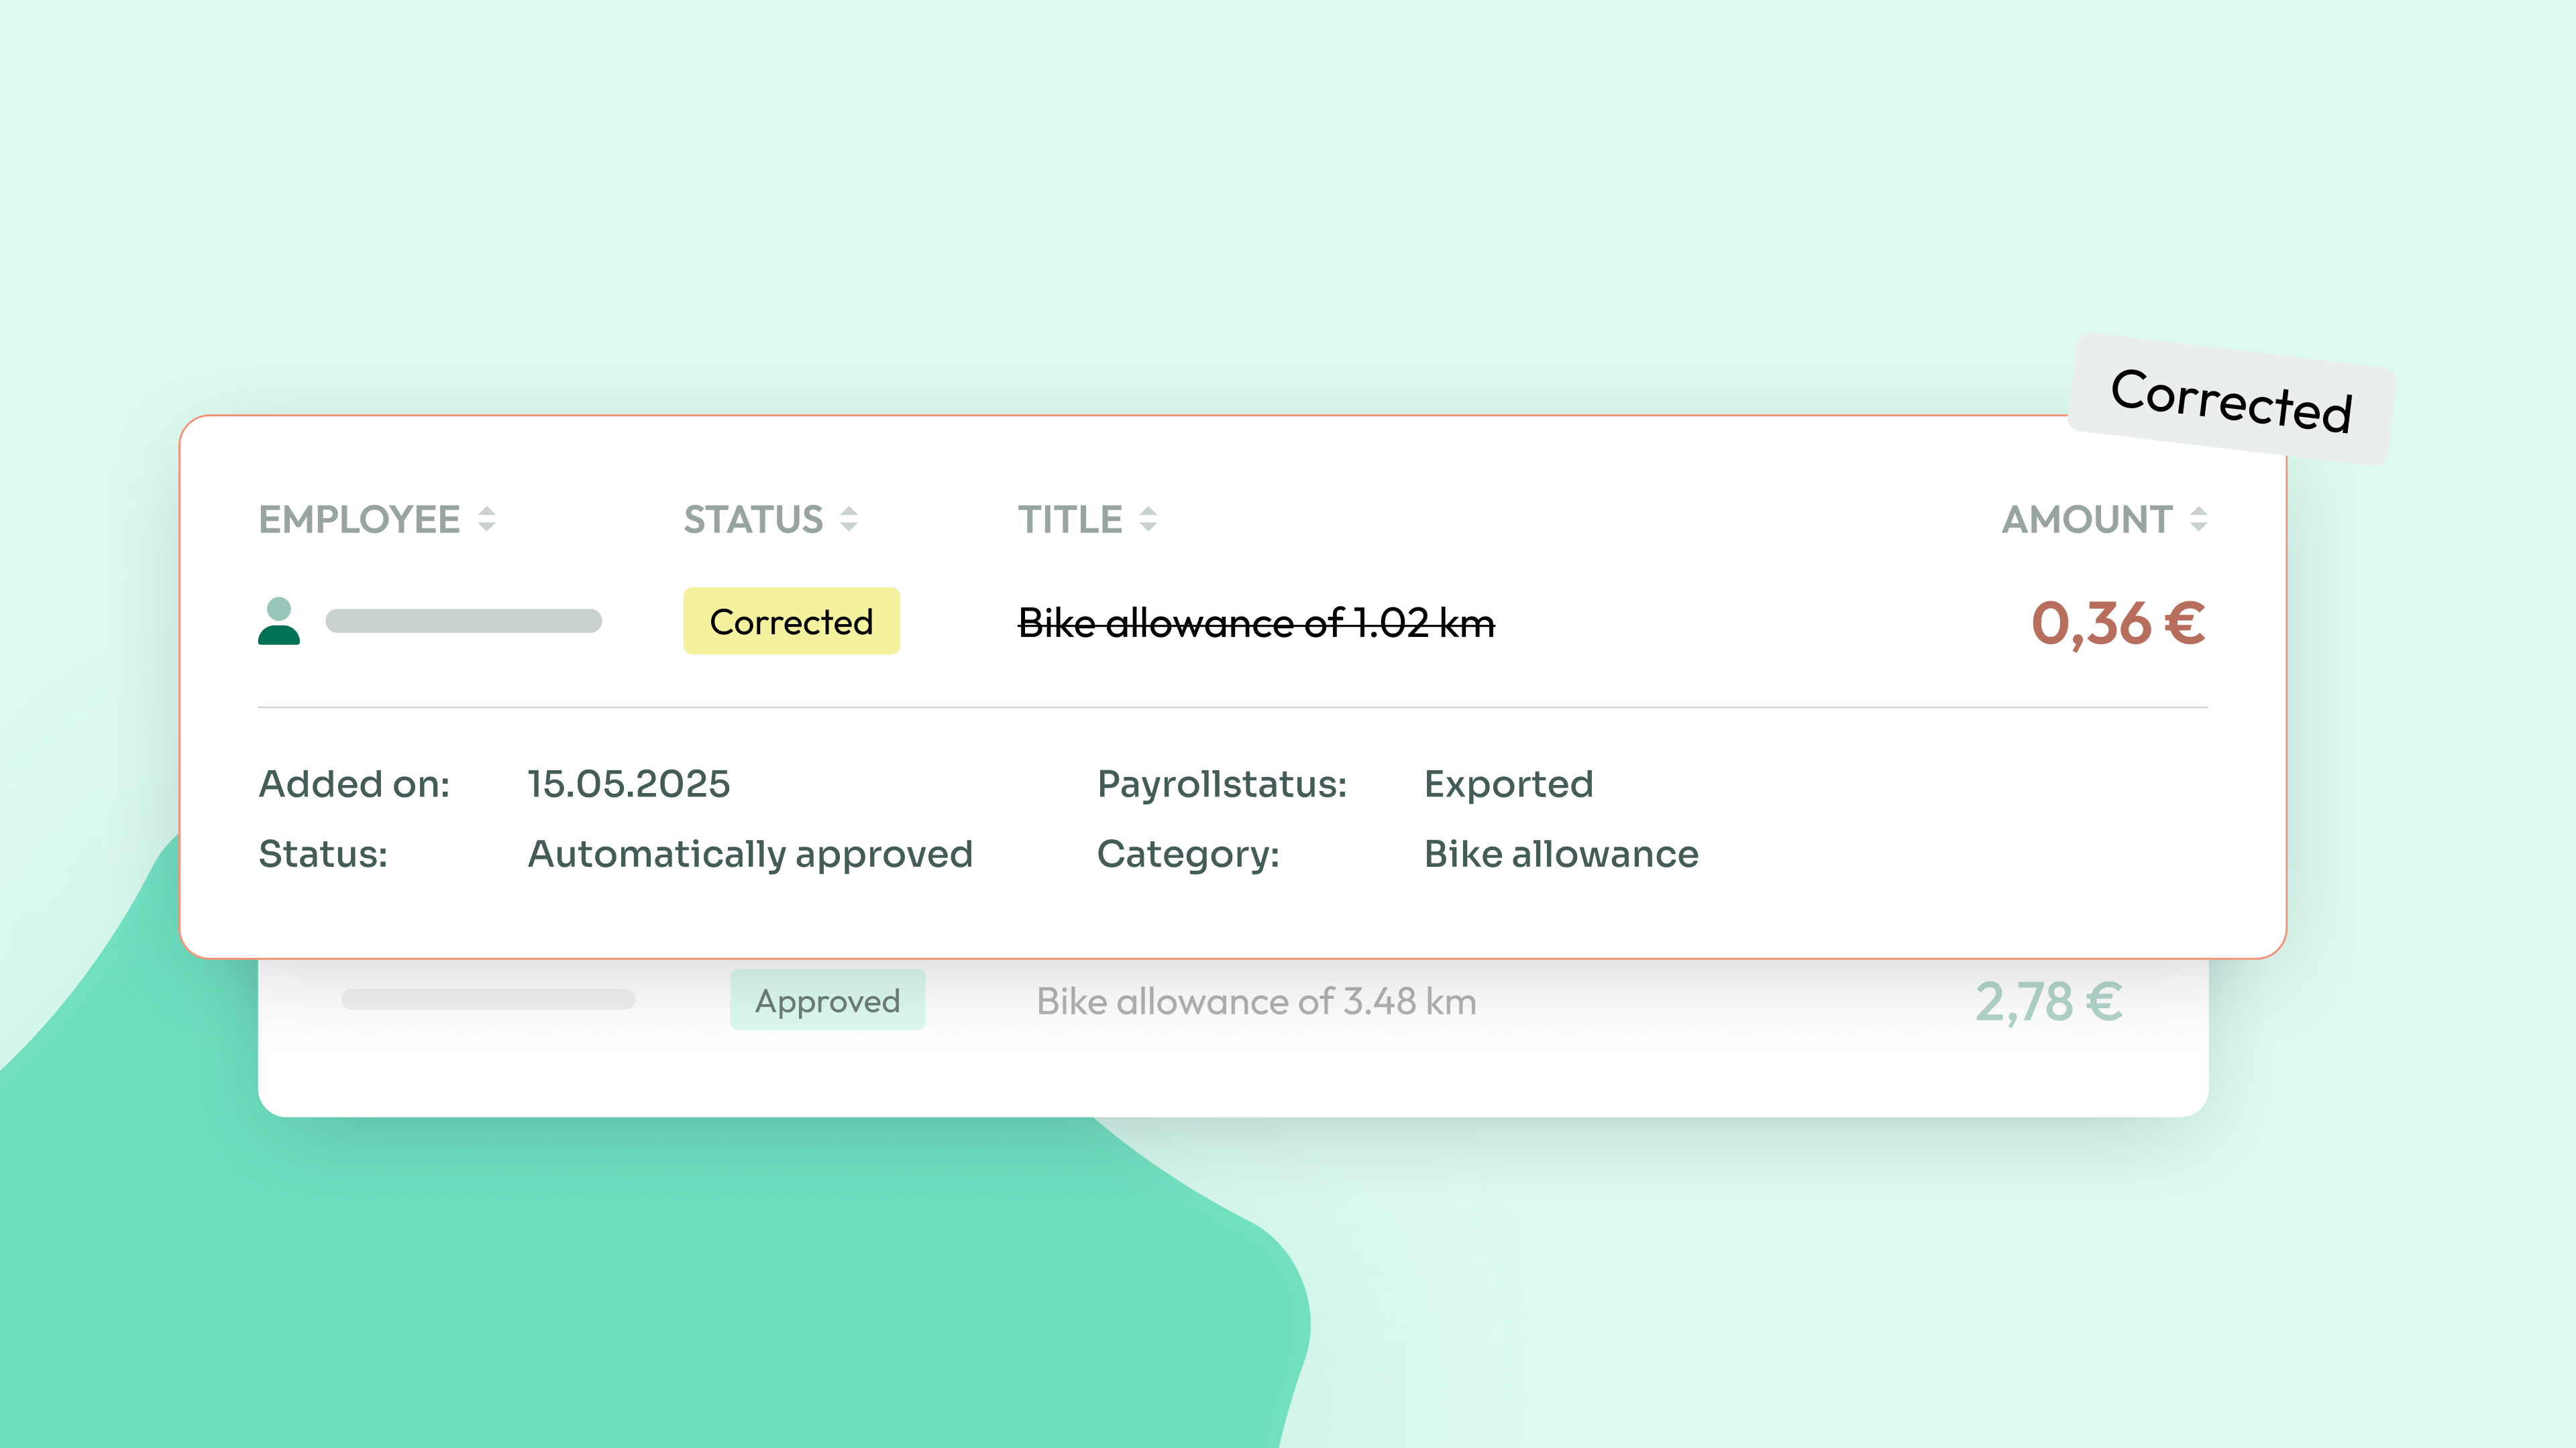Screen dimensions: 2576x1448
Task: Click the grey employee name placeholder
Action: click(464, 621)
